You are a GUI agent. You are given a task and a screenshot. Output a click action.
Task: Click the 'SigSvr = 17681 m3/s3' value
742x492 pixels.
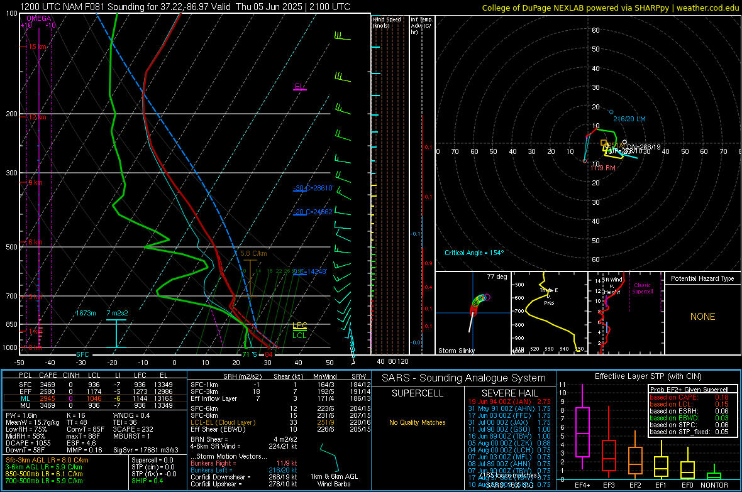[146, 450]
